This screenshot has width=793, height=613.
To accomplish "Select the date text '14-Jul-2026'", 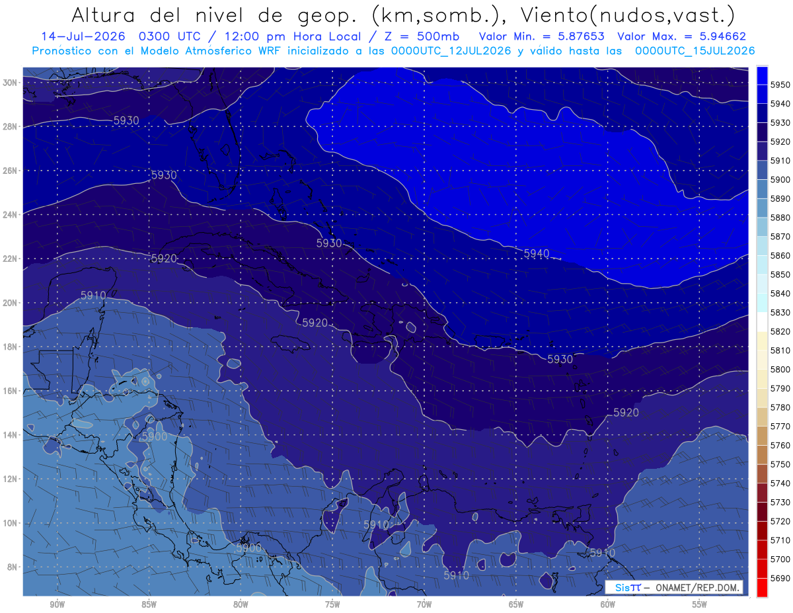I will (83, 36).
